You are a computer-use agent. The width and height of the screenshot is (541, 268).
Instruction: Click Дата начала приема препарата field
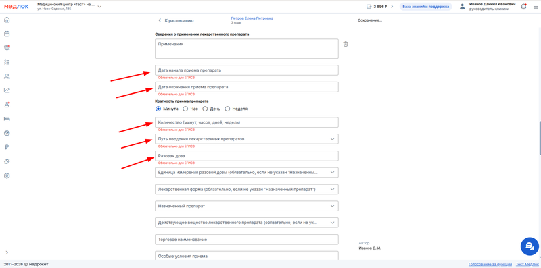point(247,70)
